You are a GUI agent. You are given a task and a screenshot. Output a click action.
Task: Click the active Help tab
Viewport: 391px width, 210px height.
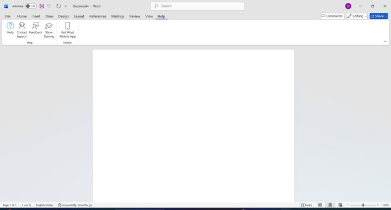[161, 16]
